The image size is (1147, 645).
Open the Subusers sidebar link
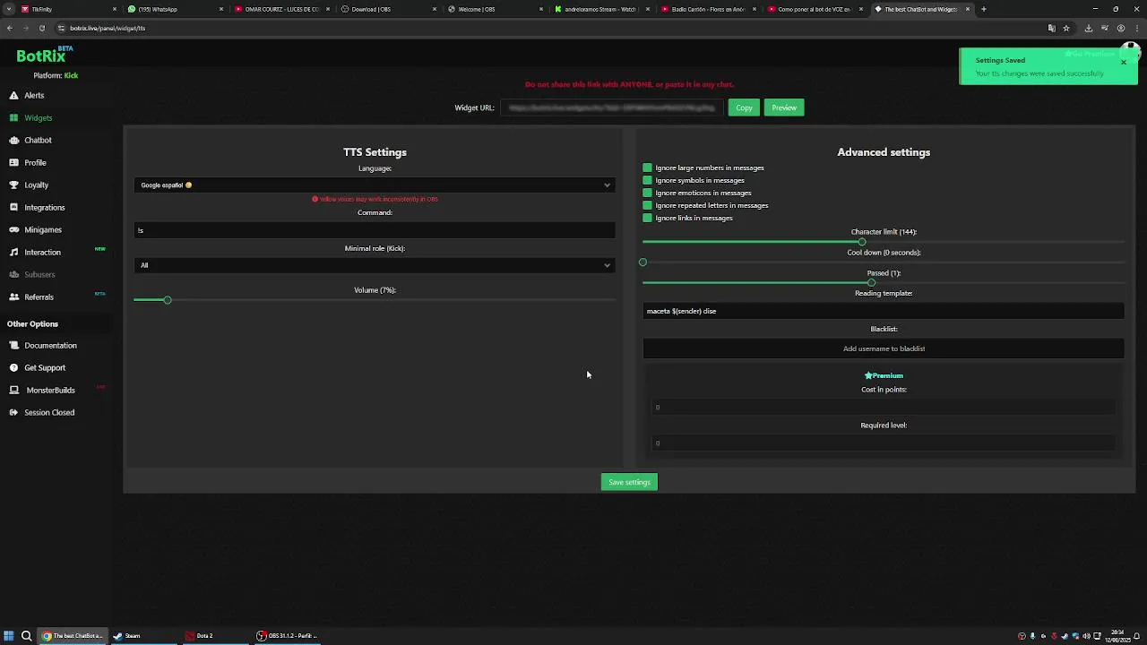(x=39, y=274)
